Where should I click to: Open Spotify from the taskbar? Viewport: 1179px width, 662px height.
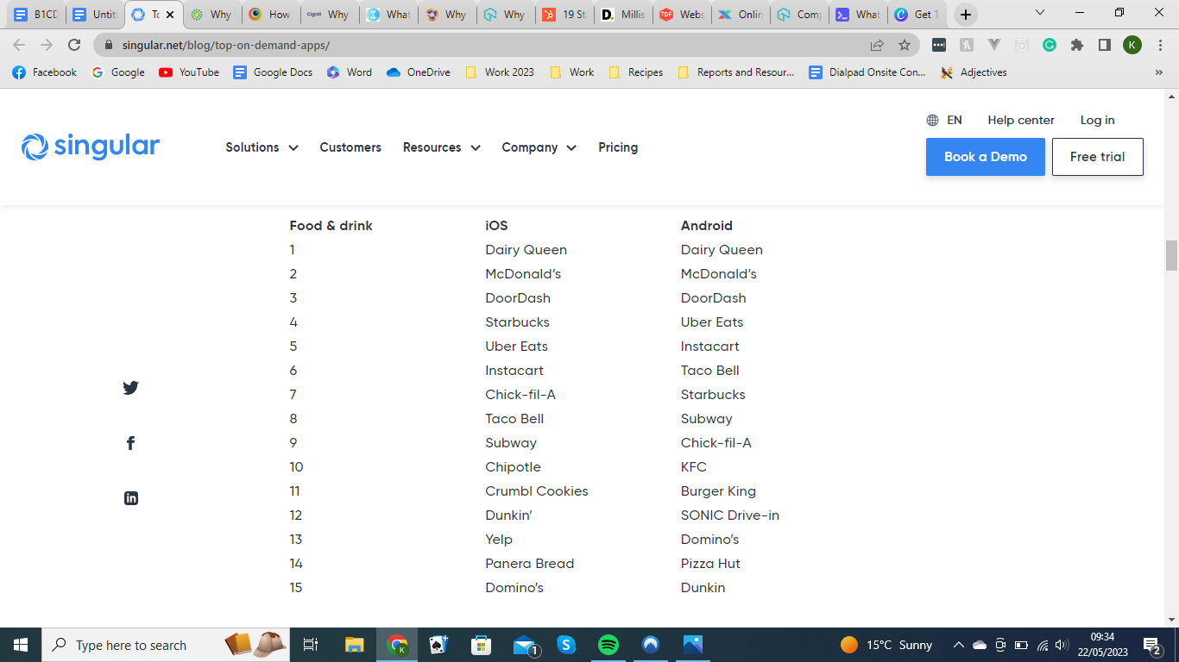608,645
